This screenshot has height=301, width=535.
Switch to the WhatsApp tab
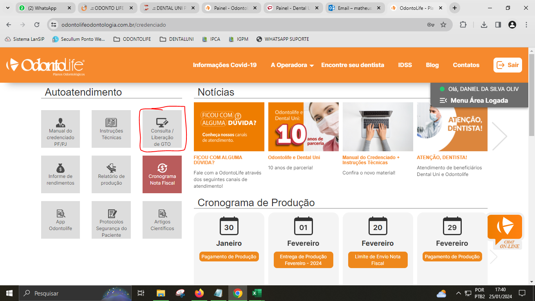click(x=45, y=8)
